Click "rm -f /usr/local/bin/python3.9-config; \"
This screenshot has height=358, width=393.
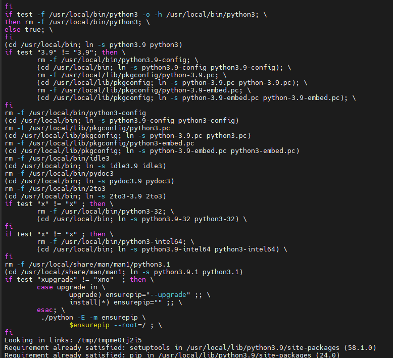118,60
